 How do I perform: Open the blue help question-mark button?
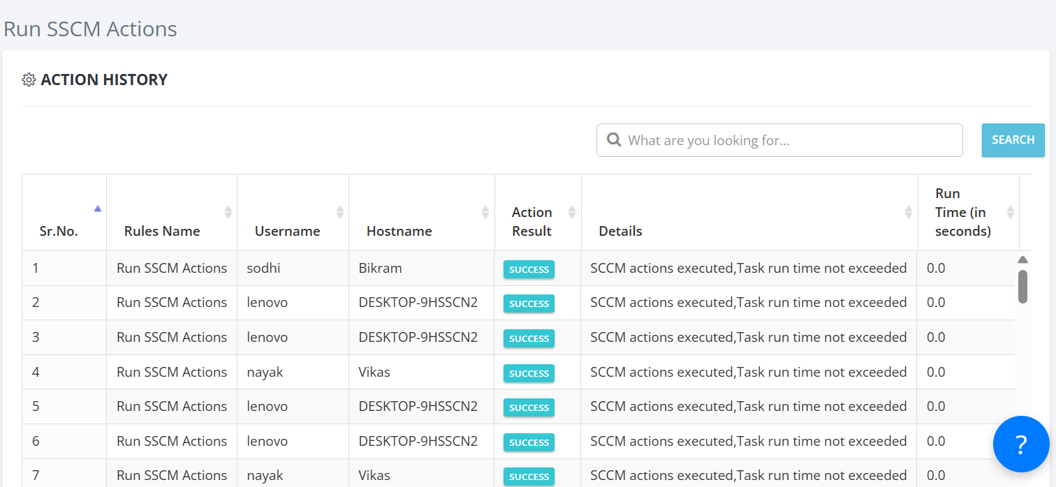click(1021, 444)
